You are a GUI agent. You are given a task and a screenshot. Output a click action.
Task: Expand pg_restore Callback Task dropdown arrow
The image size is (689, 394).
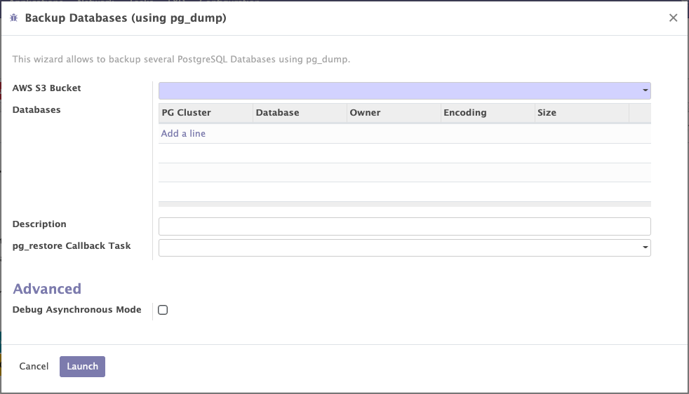coord(644,248)
